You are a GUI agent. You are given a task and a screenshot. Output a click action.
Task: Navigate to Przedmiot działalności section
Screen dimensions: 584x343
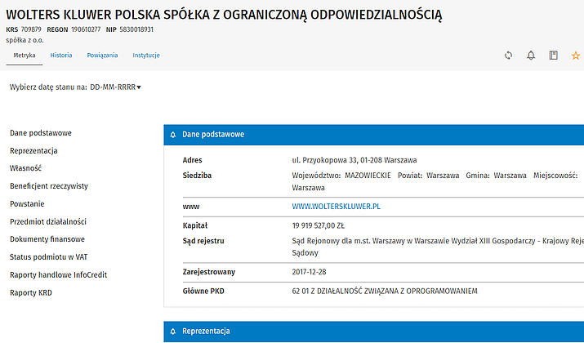coord(48,221)
